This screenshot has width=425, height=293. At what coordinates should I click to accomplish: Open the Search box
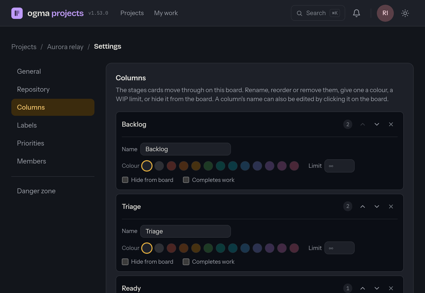tap(318, 13)
